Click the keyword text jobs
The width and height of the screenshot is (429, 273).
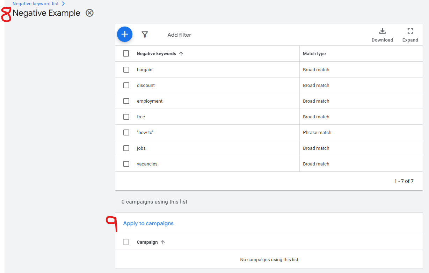click(x=141, y=148)
